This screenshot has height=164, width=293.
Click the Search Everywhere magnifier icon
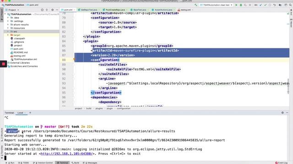tap(290, 5)
